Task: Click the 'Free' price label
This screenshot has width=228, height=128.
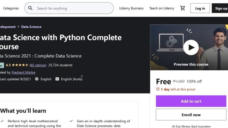Action: [x=164, y=81]
